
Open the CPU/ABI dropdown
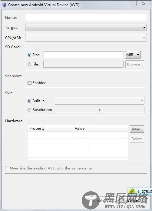point(86,38)
